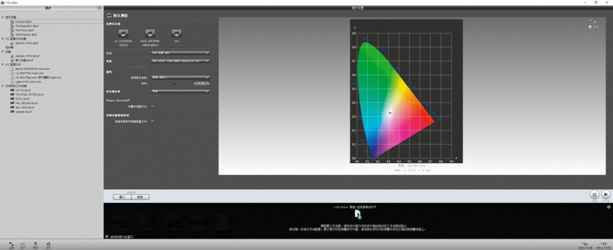Click the round Next arrow button
The width and height of the screenshot is (613, 250).
[x=606, y=195]
